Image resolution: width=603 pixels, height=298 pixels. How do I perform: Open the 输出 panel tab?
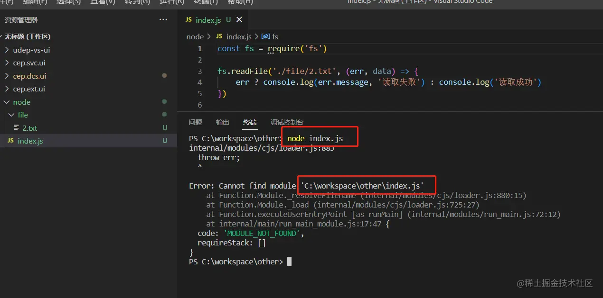tap(222, 122)
